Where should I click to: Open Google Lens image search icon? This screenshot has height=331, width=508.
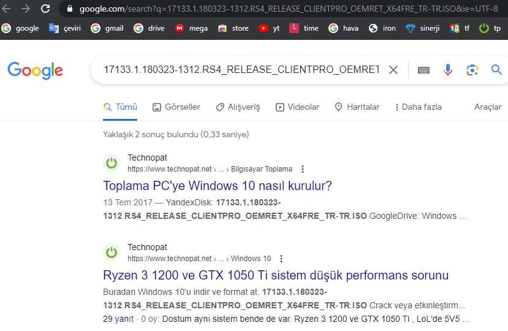(x=472, y=70)
